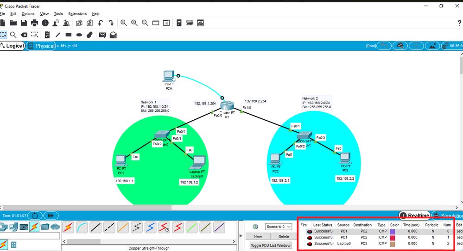Select the Draw Rectangle tool

tap(69, 35)
